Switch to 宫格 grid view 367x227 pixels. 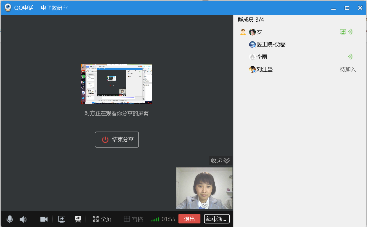pyautogui.click(x=133, y=219)
